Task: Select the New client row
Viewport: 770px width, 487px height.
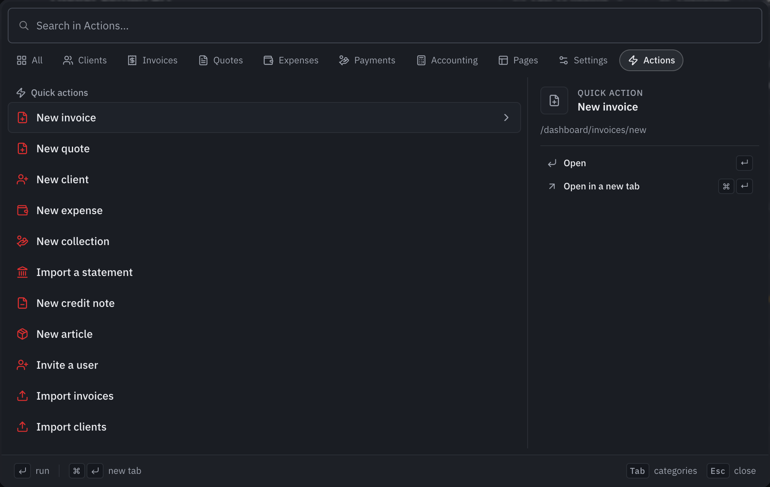Action: point(264,179)
